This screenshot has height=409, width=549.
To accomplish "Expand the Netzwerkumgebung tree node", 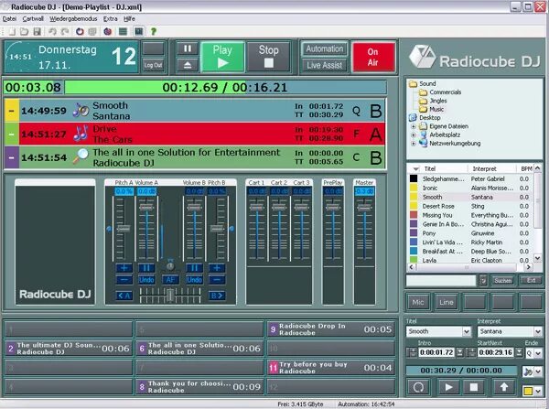I will tap(414, 144).
